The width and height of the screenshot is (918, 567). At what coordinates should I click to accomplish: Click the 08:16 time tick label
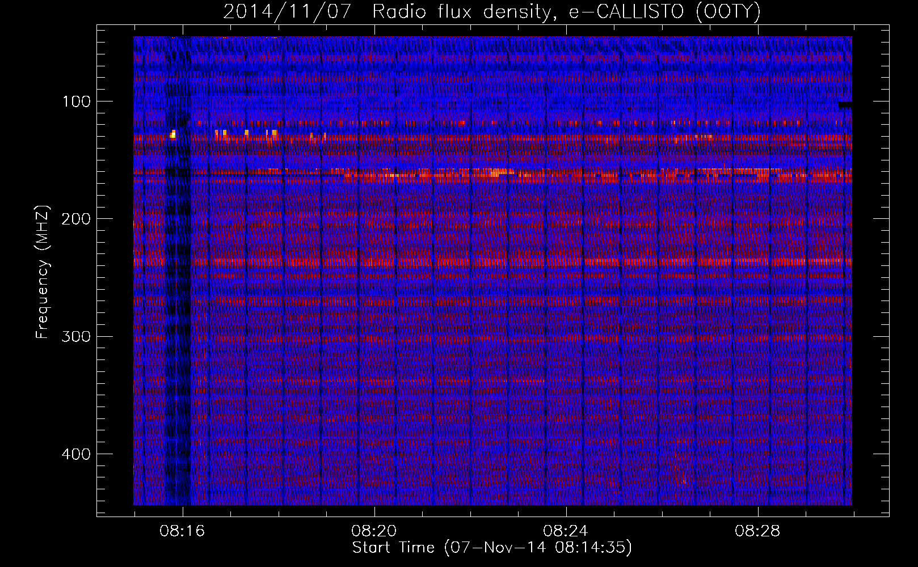tap(182, 531)
